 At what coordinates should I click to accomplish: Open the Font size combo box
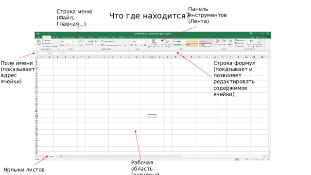[76, 41]
